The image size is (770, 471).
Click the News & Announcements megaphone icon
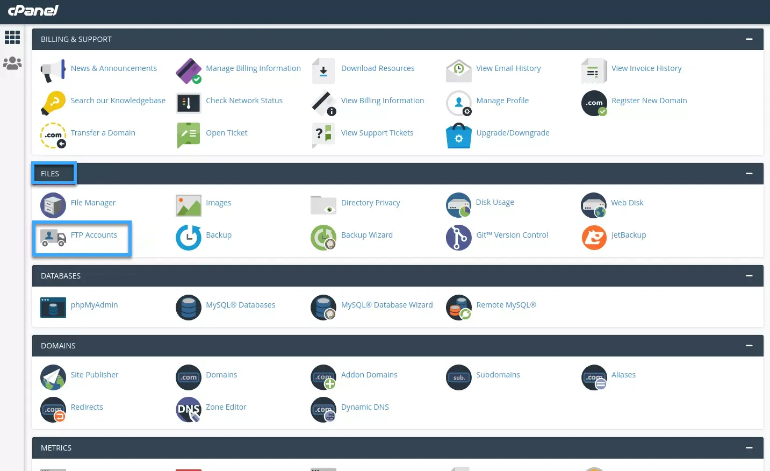pos(53,71)
